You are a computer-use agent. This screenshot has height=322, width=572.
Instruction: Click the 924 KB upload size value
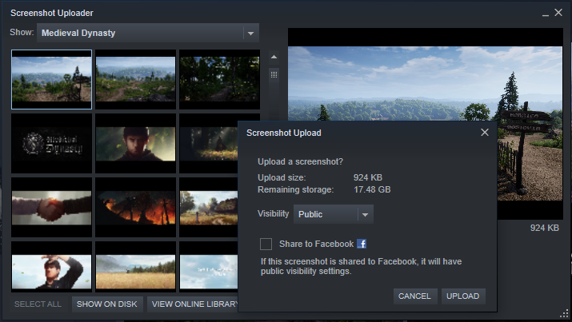click(368, 177)
